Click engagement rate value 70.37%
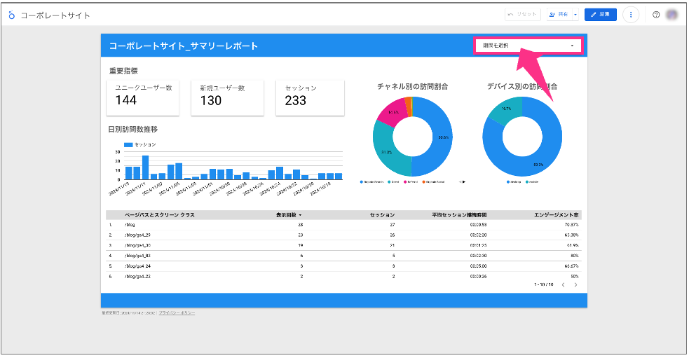 [x=572, y=225]
